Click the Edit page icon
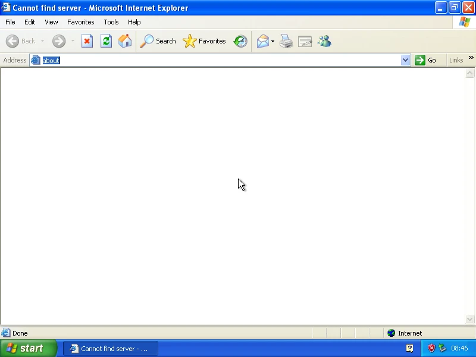The height and width of the screenshot is (357, 476). click(305, 41)
